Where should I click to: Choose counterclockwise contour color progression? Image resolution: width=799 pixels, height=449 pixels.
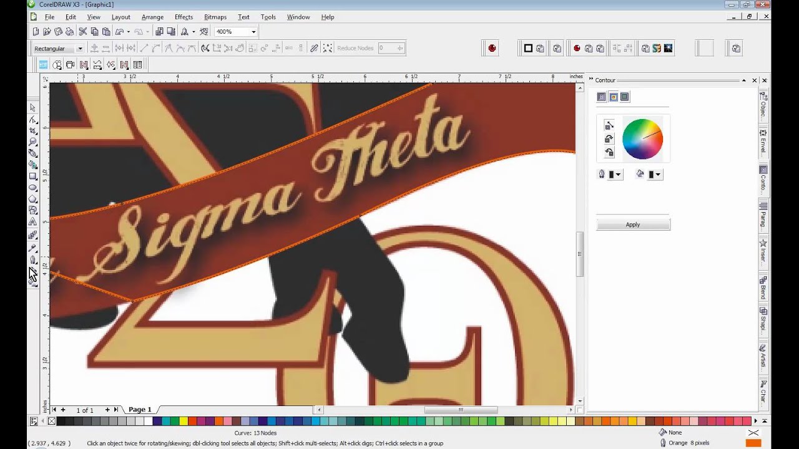609,152
